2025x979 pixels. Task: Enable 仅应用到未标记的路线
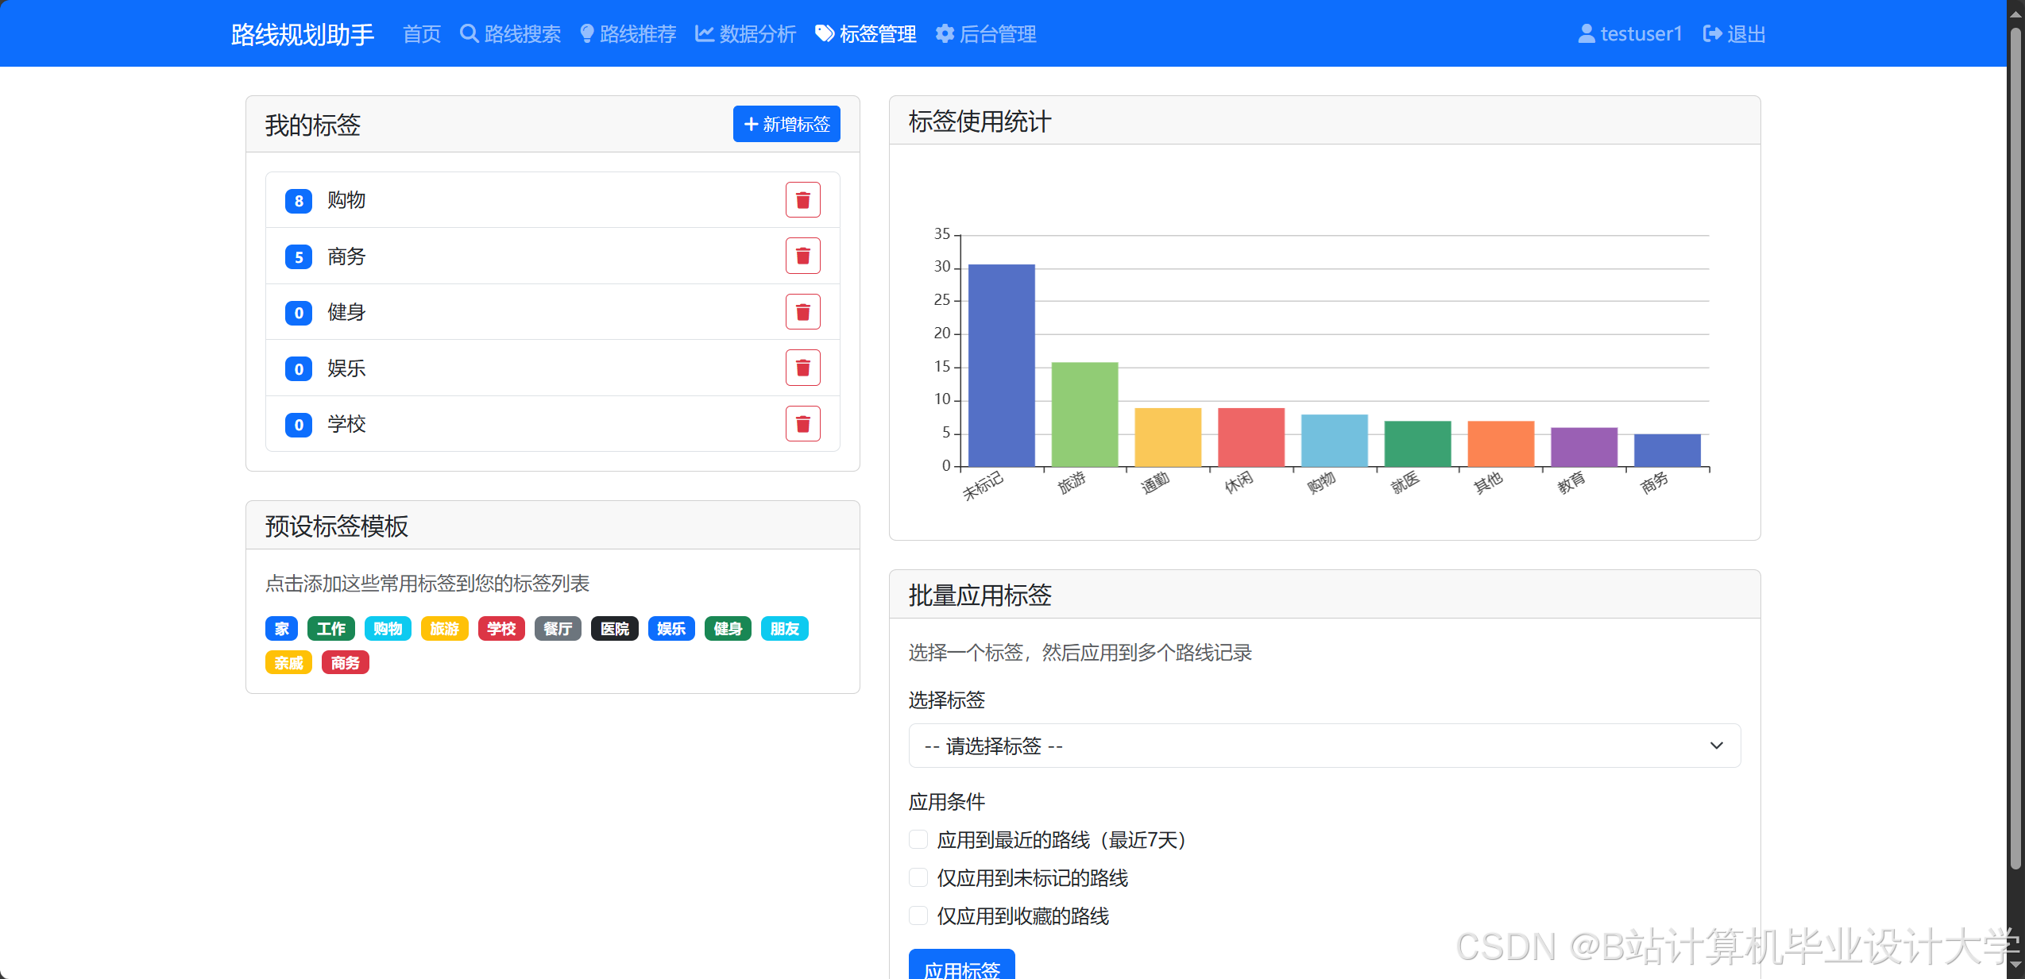918,877
